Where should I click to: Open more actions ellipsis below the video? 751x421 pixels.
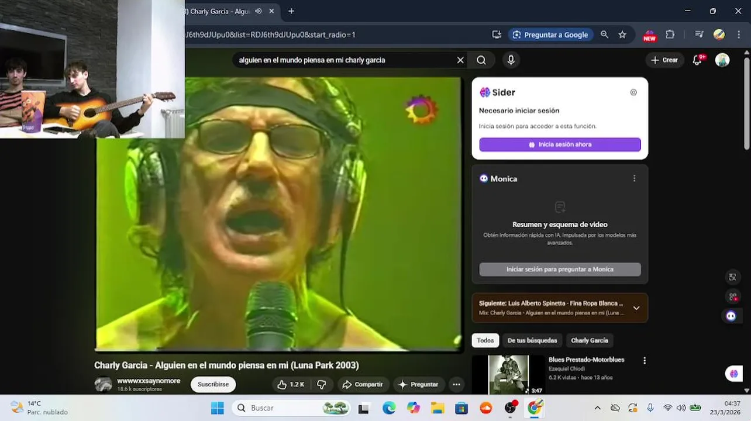456,384
